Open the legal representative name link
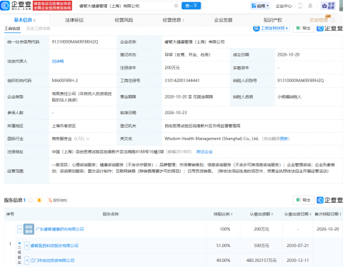This screenshot has height=267, width=343. pos(58,61)
